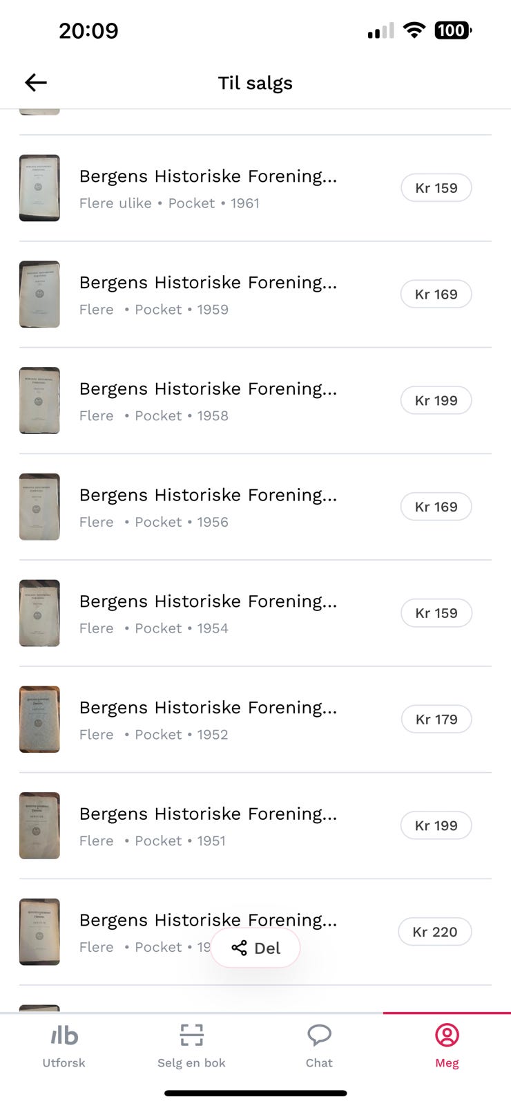The image size is (511, 1106).
Task: Tap the price on the 1958 listing
Action: [436, 401]
